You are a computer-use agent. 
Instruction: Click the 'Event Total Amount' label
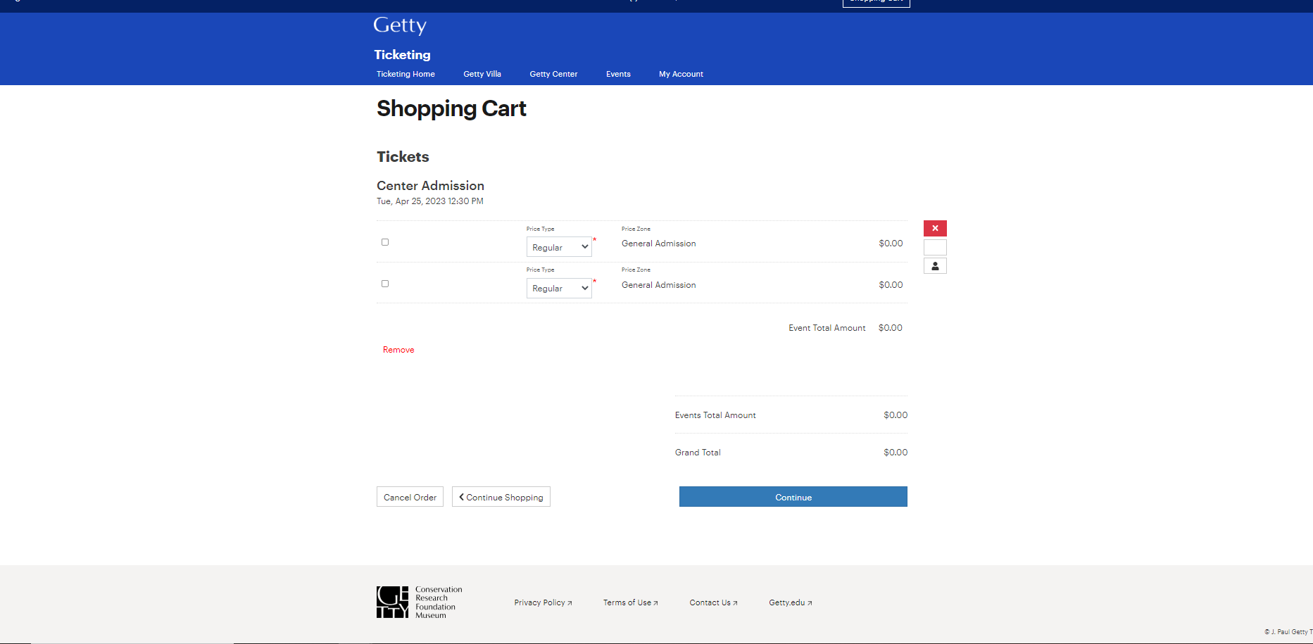[827, 328]
